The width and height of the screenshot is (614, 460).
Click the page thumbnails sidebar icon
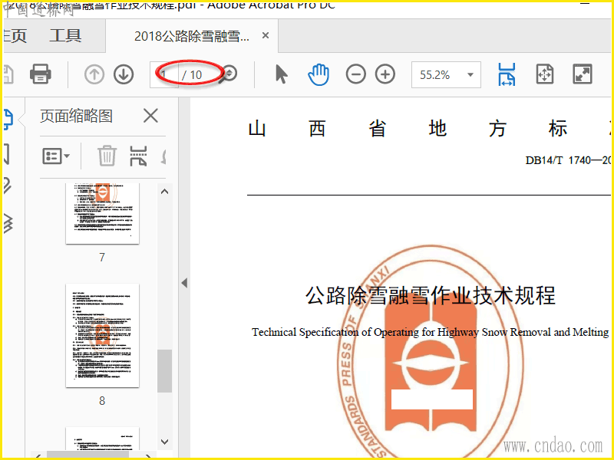point(8,120)
